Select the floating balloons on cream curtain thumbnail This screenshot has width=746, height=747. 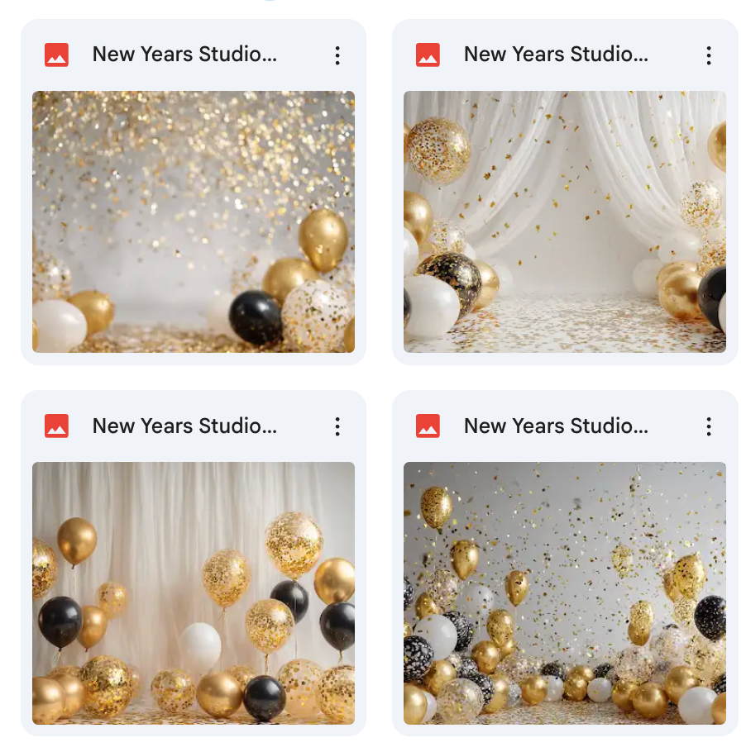[194, 593]
